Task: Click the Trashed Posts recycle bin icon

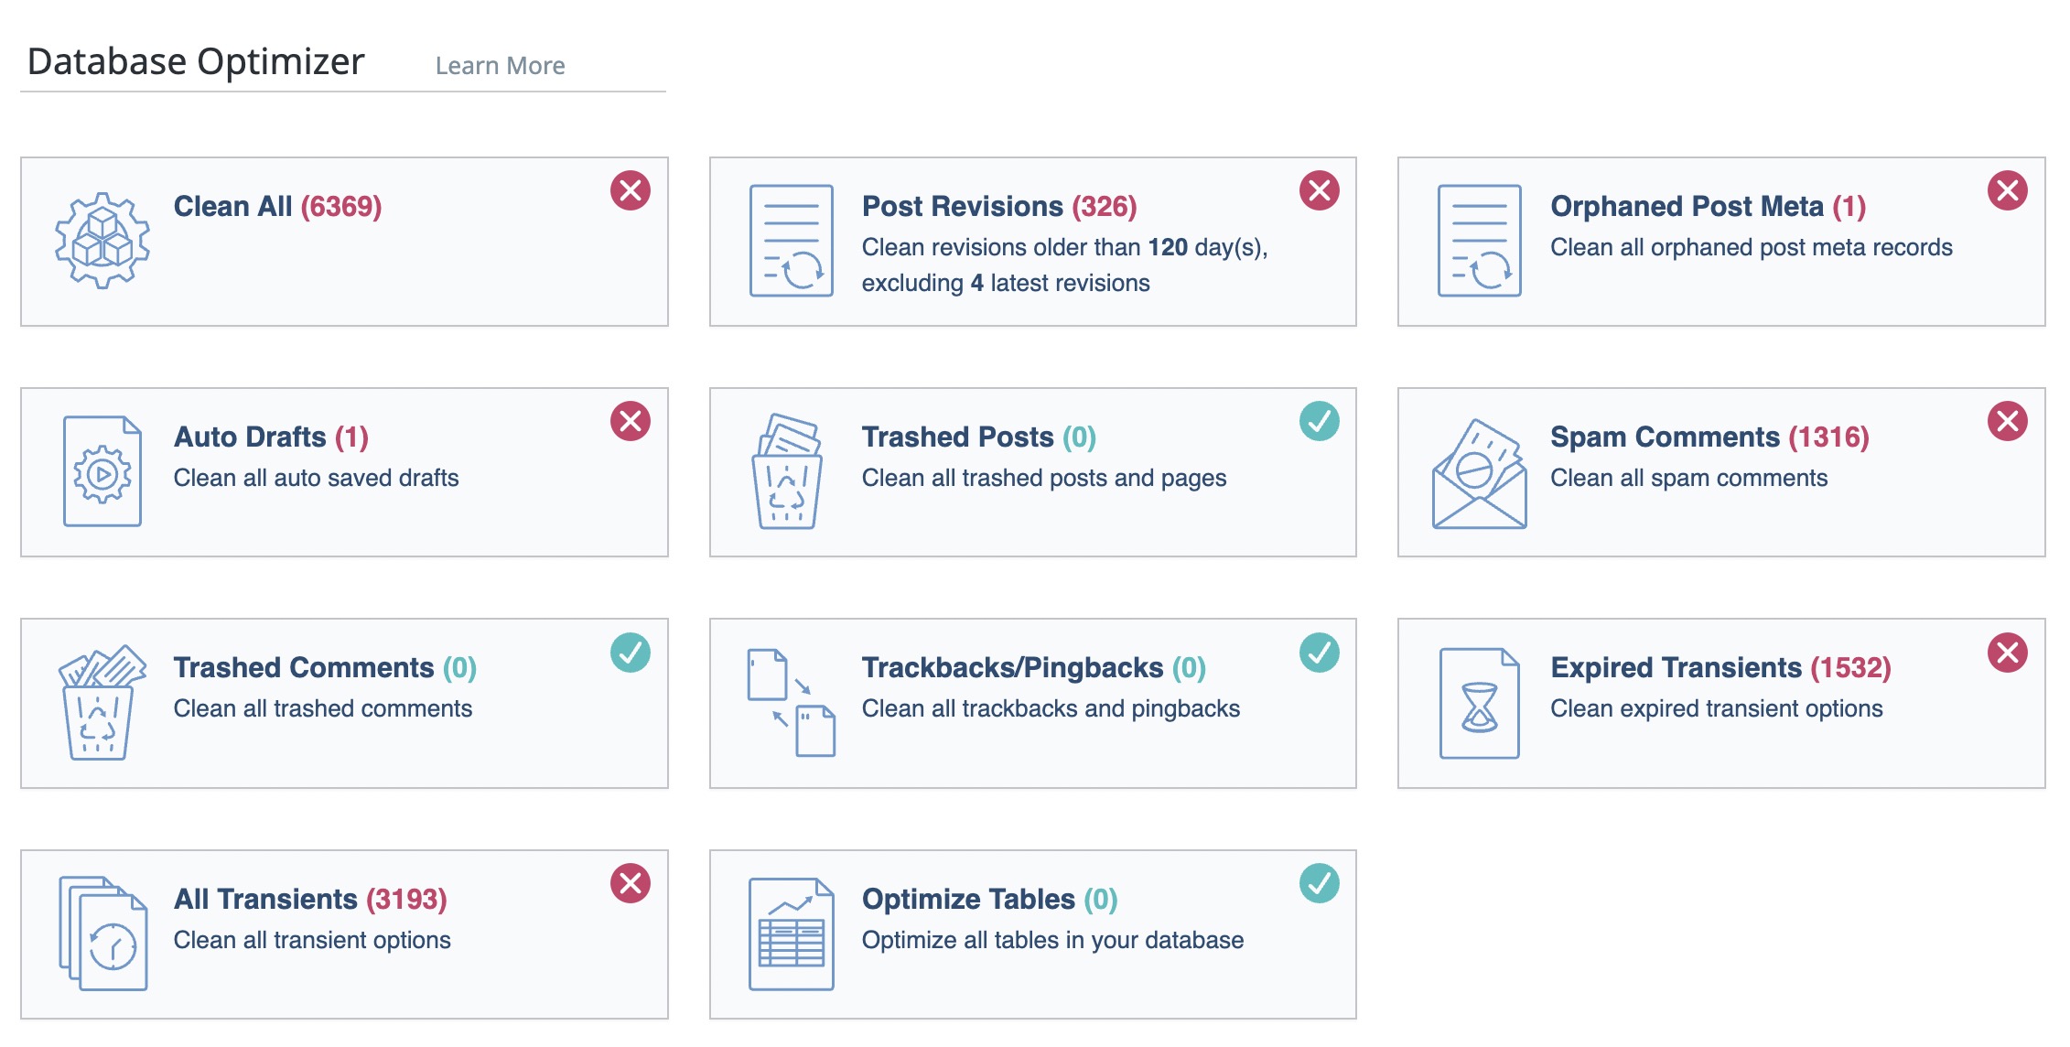Action: pos(787,471)
